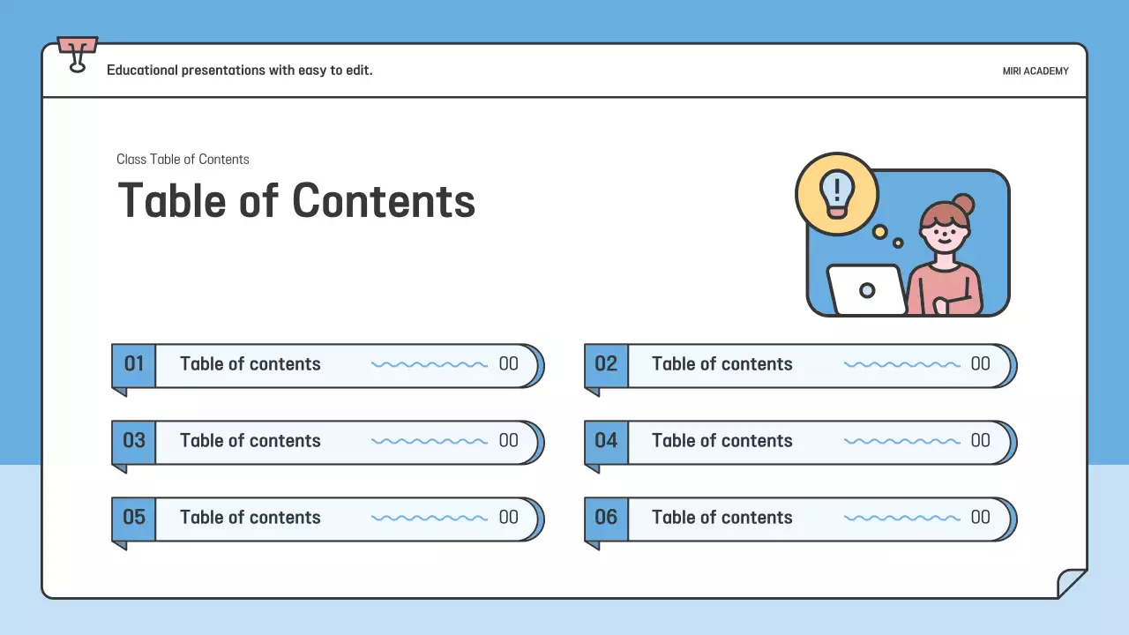Click the pink binder clip icon
The width and height of the screenshot is (1129, 635).
77,52
